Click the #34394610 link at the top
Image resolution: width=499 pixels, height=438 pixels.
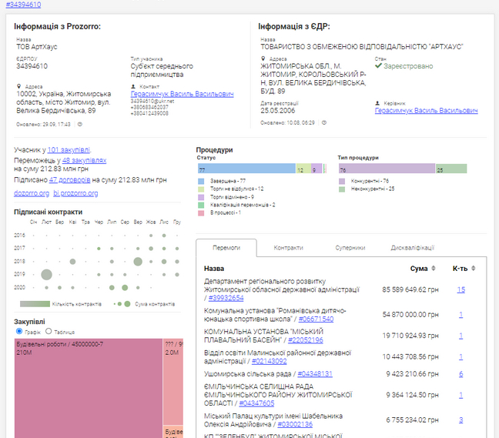click(23, 5)
